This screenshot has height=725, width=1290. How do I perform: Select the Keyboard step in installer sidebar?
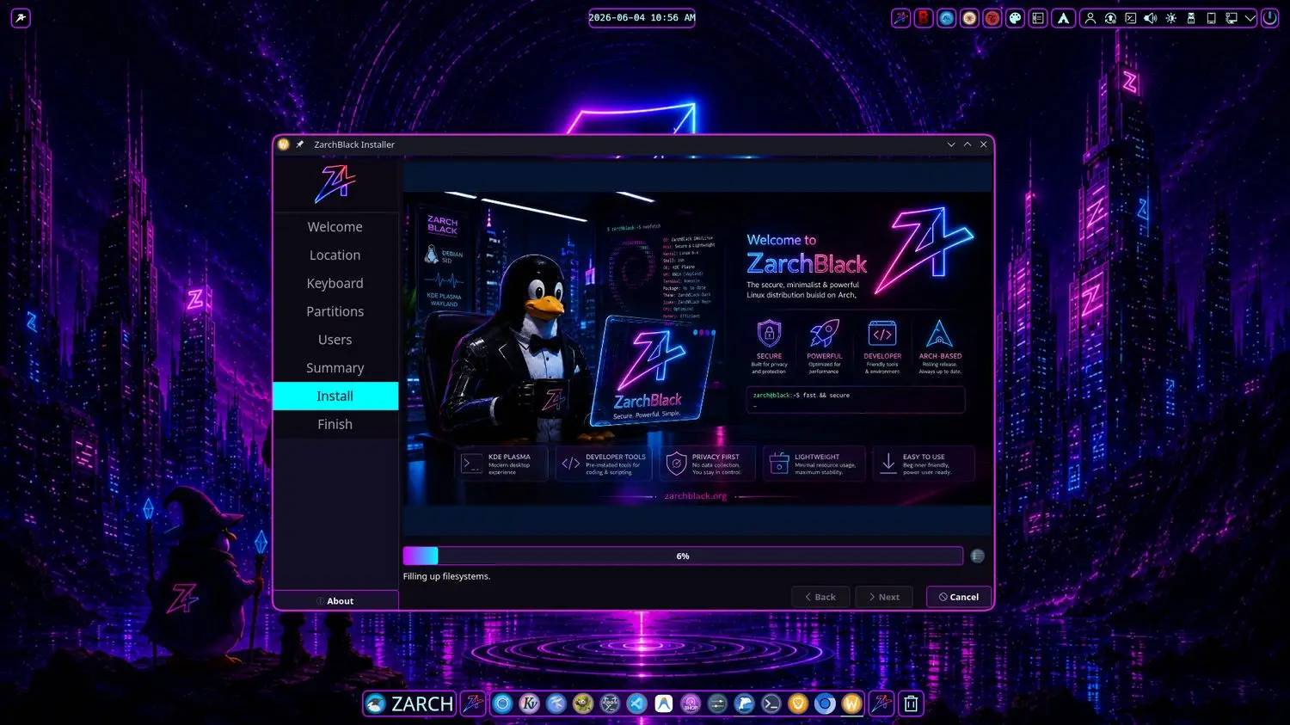[335, 284]
